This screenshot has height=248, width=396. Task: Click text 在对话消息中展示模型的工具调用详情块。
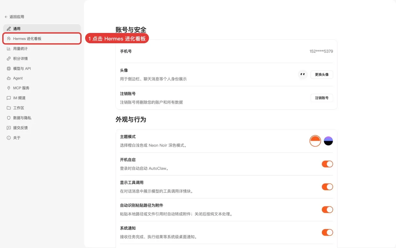point(157,191)
